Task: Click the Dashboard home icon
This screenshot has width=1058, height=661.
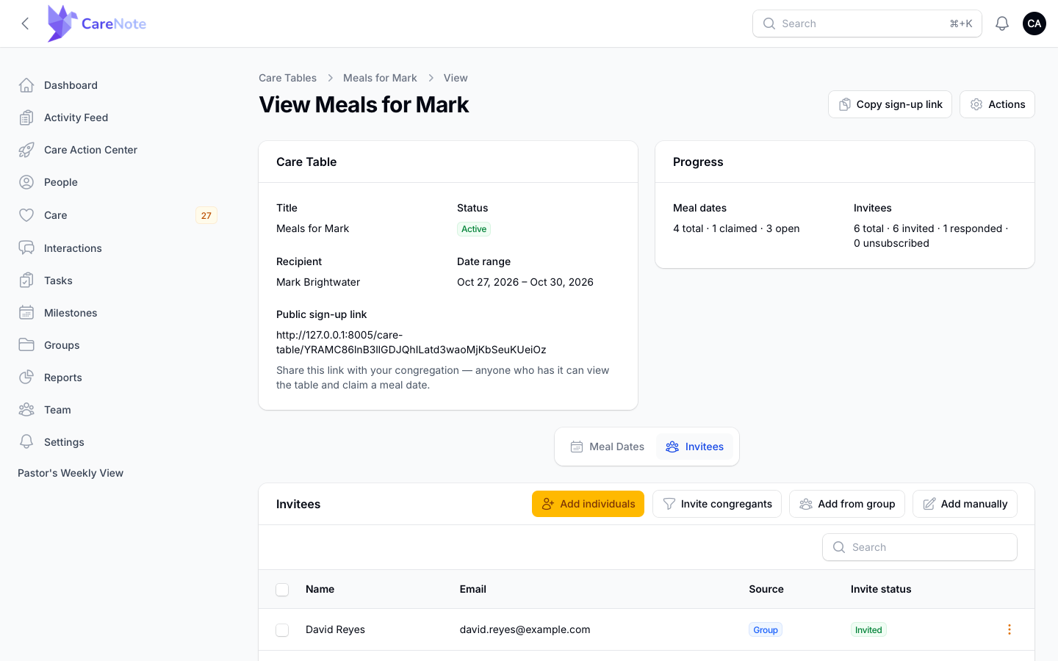Action: click(x=26, y=85)
